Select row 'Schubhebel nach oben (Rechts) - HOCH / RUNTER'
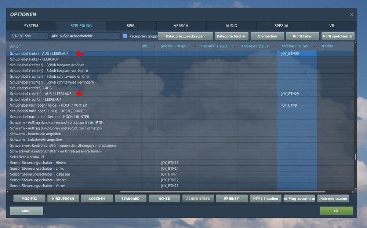367x228 pixels. 180,117
